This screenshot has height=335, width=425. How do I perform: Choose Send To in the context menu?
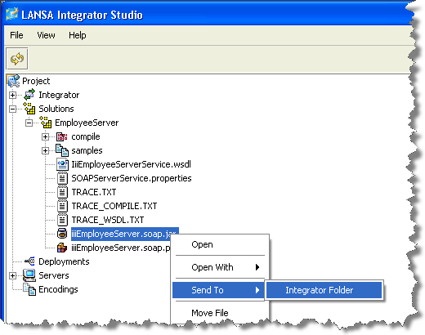(x=208, y=290)
